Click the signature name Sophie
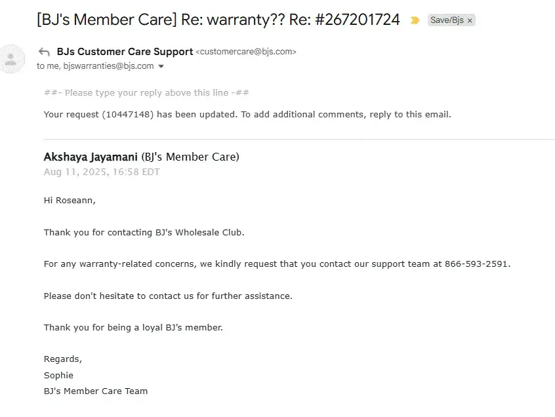The image size is (555, 417). coord(58,376)
